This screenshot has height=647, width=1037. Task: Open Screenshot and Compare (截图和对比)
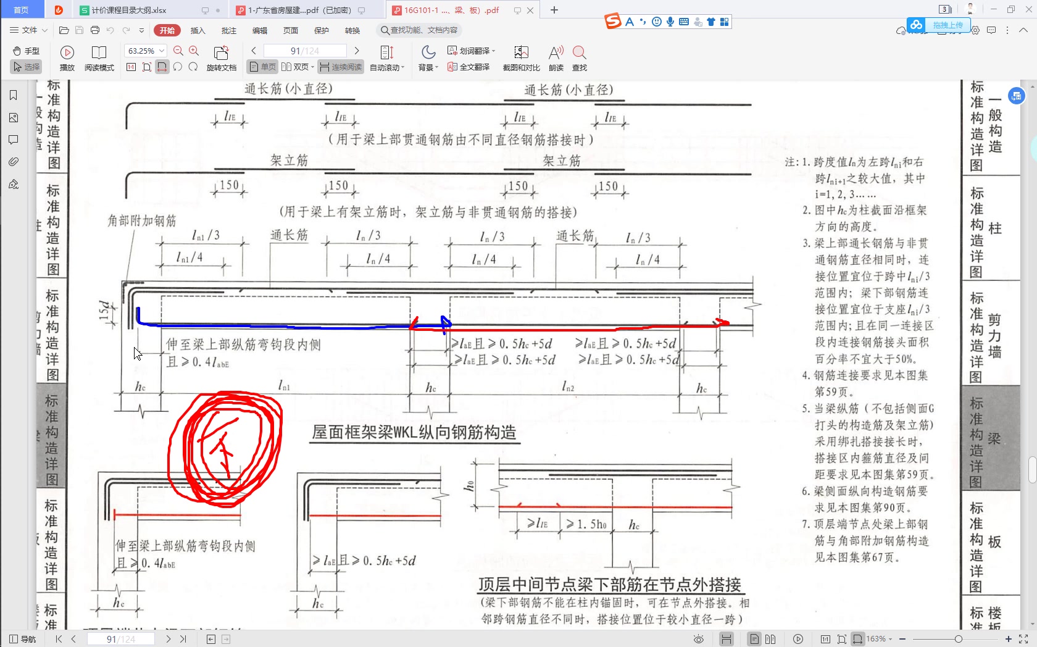521,59
